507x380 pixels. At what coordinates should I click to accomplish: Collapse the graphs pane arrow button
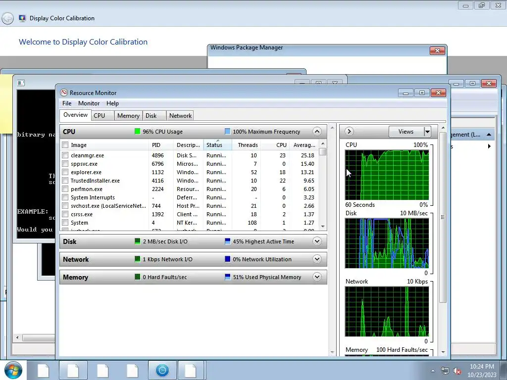point(349,131)
